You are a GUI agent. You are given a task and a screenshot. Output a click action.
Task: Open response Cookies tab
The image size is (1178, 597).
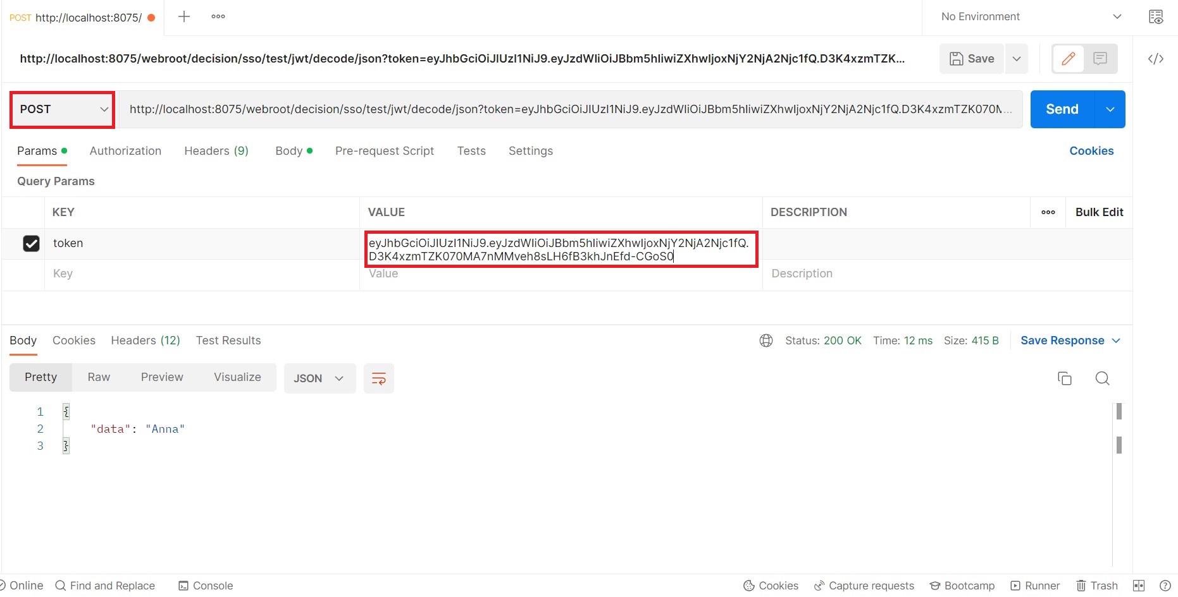74,341
